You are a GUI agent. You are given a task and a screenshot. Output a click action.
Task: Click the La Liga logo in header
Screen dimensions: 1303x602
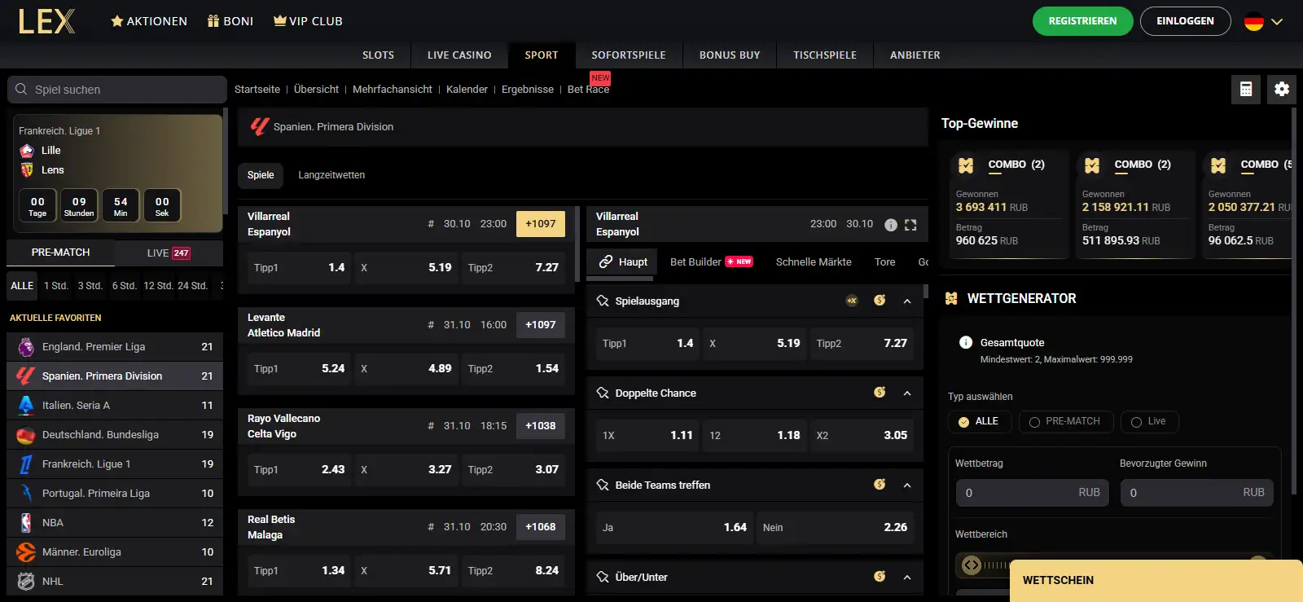[260, 126]
